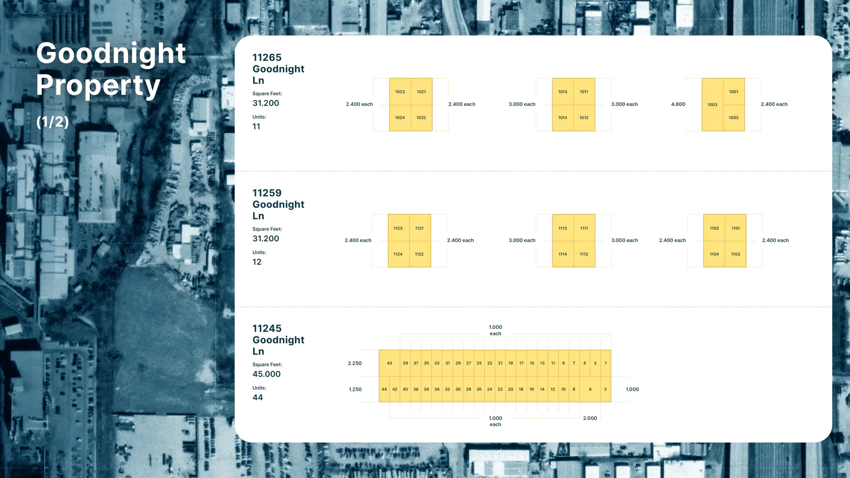Click the 2.250 dimension label
Image resolution: width=850 pixels, height=478 pixels.
click(355, 363)
